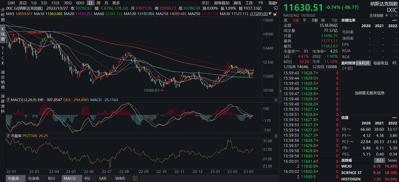The height and width of the screenshot is (182, 399).
Task: Add a new indicator with plus box
Action: [135, 179]
